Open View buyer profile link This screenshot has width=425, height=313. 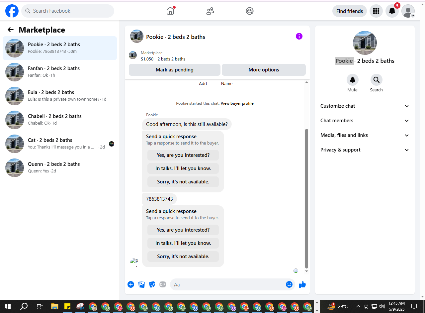pyautogui.click(x=237, y=103)
